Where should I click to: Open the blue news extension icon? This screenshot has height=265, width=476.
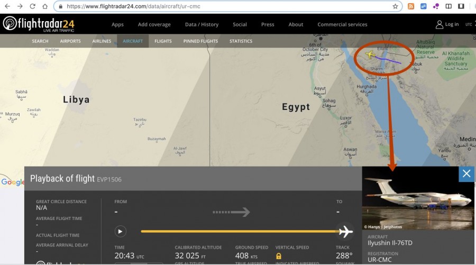pos(424,6)
